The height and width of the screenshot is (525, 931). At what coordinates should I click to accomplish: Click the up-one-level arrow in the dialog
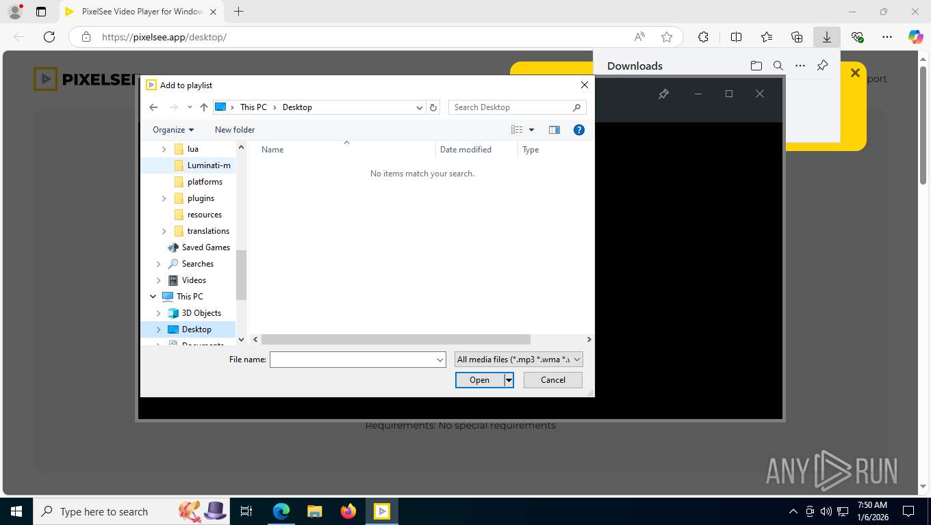[203, 107]
